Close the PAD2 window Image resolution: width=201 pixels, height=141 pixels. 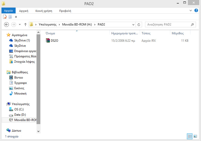(x=194, y=3)
